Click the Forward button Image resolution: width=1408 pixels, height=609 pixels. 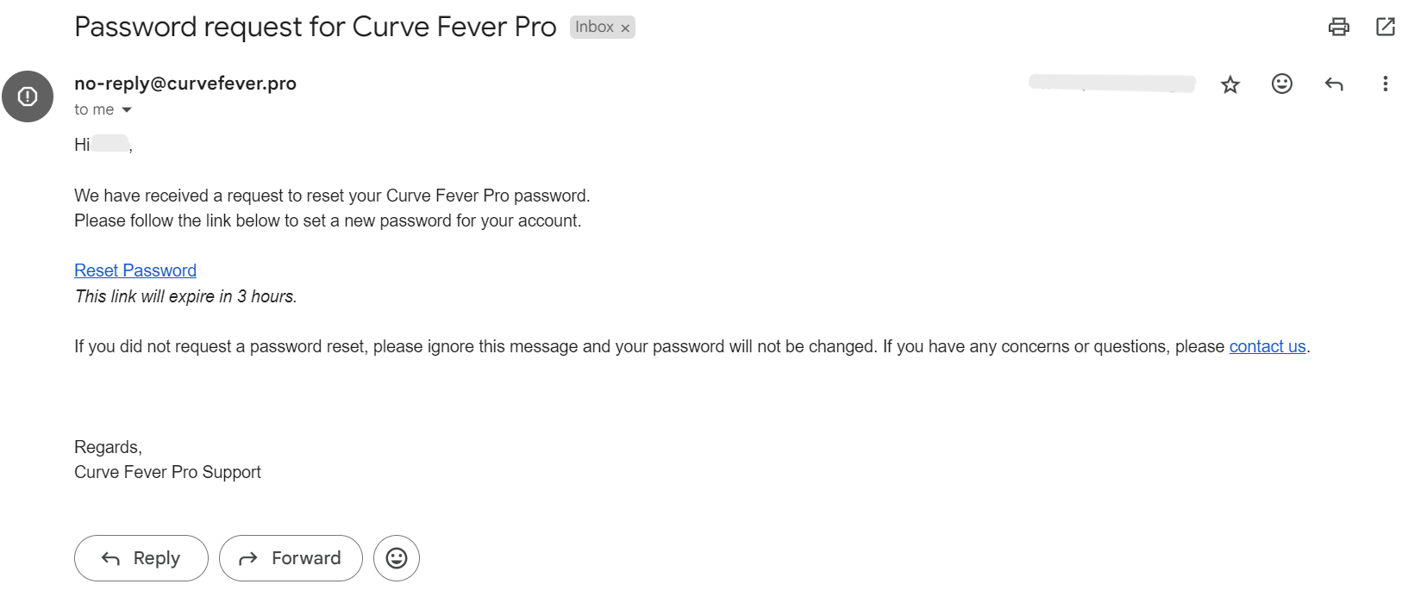tap(291, 558)
